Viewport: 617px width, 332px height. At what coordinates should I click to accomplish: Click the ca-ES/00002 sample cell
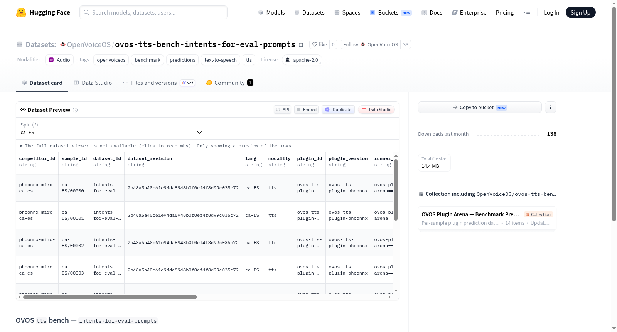point(74,243)
